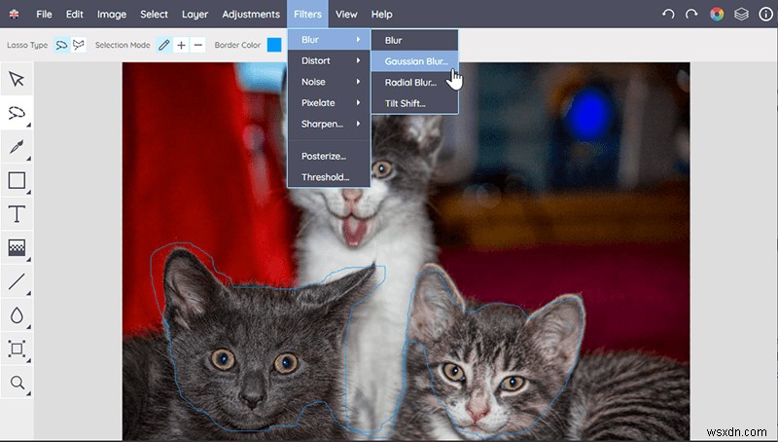Open the View menu

(x=346, y=14)
